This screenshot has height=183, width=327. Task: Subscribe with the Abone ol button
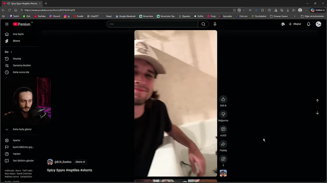click(x=80, y=162)
